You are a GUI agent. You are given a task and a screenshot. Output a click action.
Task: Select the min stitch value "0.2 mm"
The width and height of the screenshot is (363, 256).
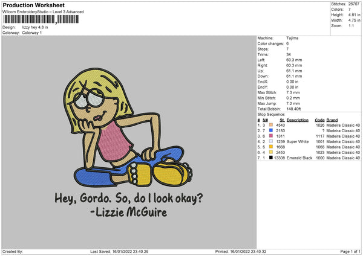pyautogui.click(x=293, y=98)
